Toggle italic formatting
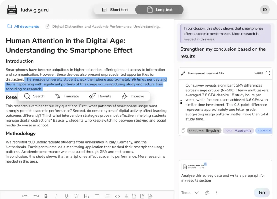This screenshot has width=277, height=199. 56,196
